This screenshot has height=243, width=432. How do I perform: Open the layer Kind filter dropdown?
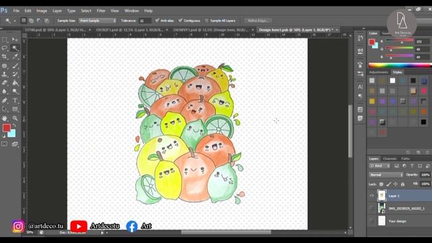tap(379, 165)
